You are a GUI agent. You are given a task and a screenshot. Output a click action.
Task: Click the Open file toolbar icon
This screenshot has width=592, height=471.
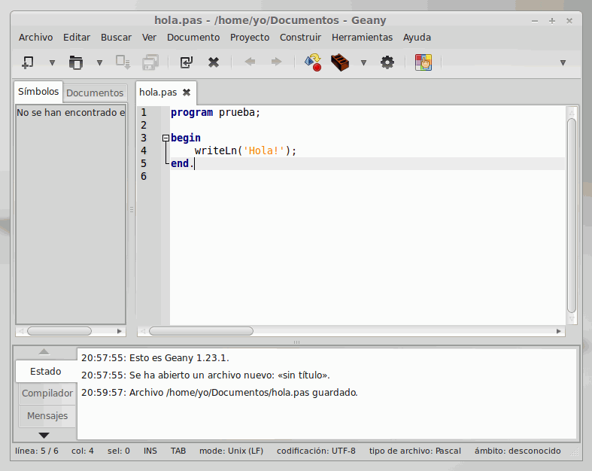(x=75, y=62)
